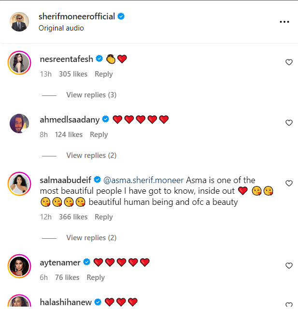
Task: Open sherifmoneerofficial's profile picture
Action: [x=19, y=22]
